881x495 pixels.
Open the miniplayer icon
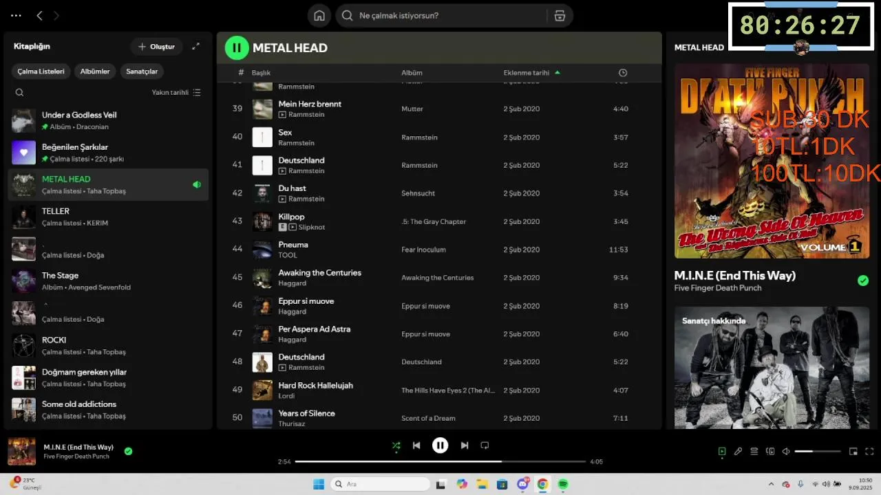(853, 452)
